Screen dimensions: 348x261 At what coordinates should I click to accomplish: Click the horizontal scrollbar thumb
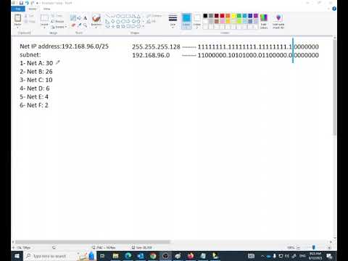tap(93, 241)
